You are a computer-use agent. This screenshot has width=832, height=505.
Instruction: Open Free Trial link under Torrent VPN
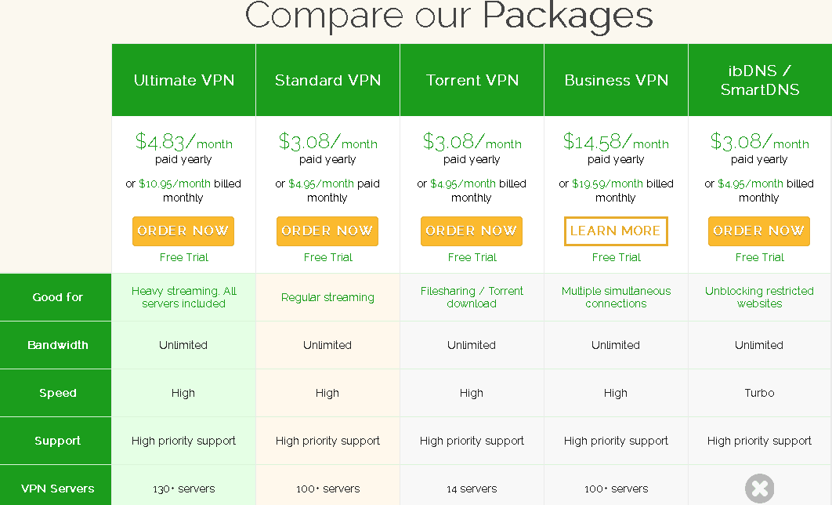[472, 257]
